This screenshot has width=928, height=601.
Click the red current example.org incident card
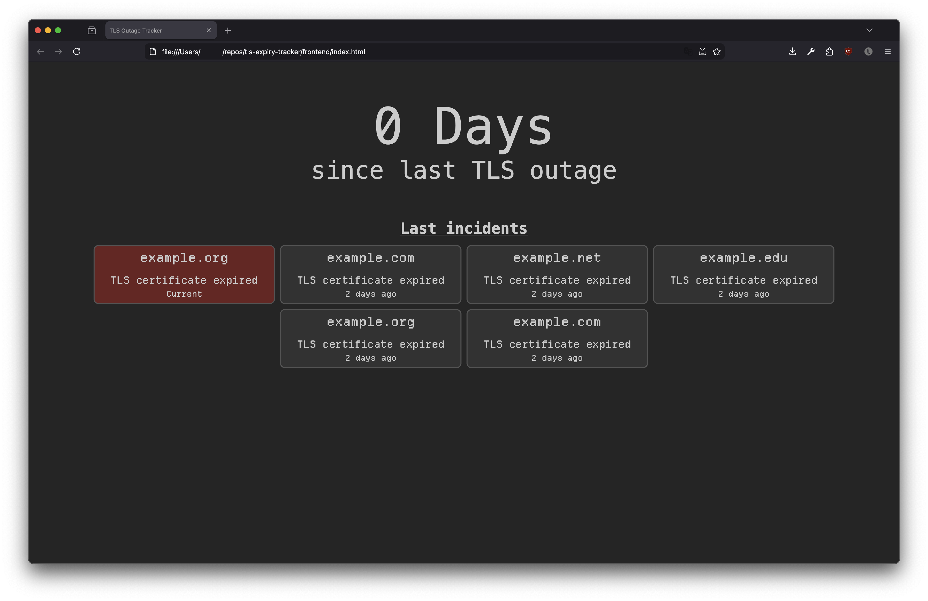pyautogui.click(x=184, y=275)
